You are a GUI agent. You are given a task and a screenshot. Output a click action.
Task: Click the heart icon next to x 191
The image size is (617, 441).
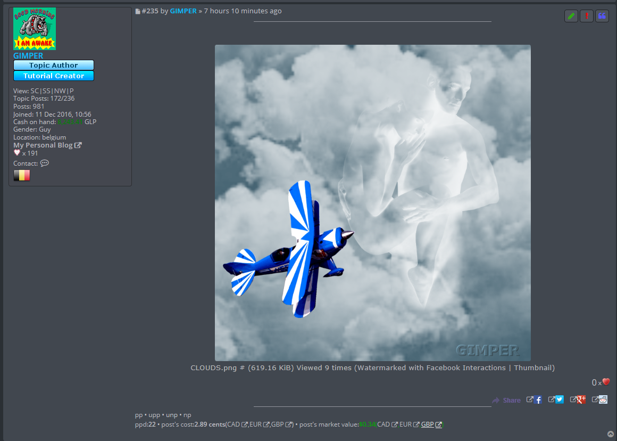pos(17,152)
